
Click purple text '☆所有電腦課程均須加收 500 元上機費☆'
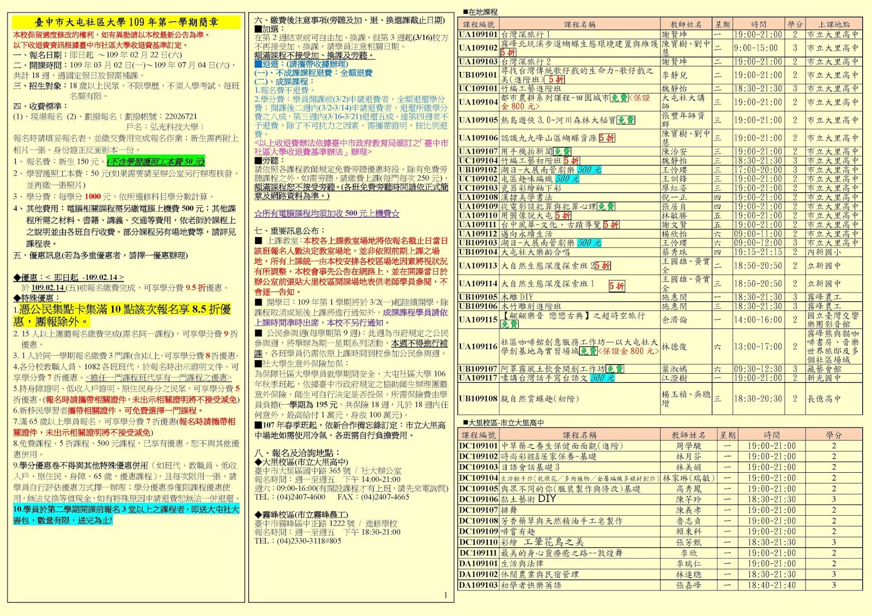(x=327, y=214)
